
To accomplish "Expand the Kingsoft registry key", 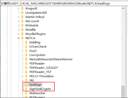I will 19,9.
